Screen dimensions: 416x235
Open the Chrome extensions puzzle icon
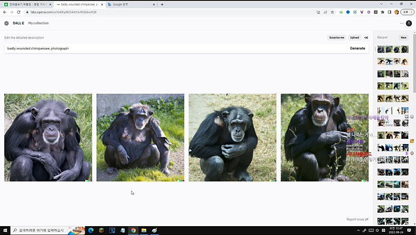(x=383, y=12)
